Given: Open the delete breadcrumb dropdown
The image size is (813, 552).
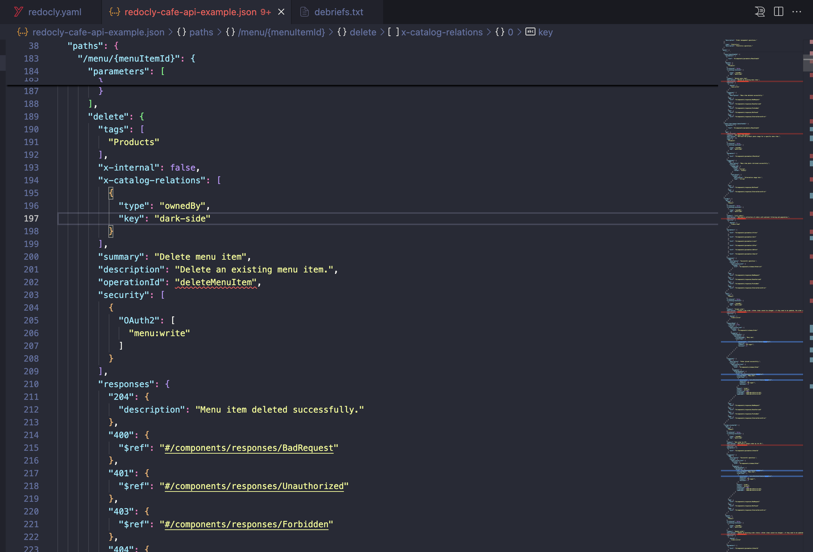Looking at the screenshot, I should [363, 32].
